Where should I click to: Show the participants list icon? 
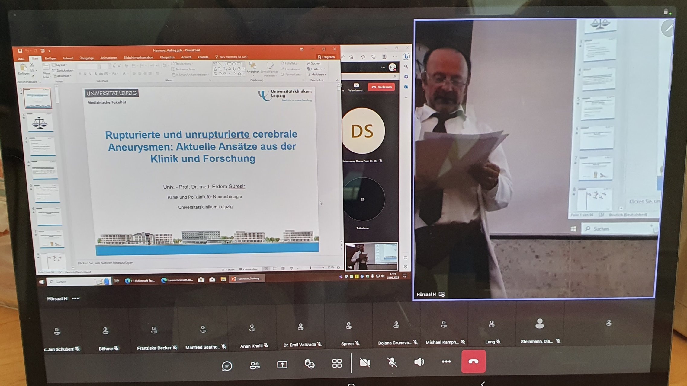(255, 365)
